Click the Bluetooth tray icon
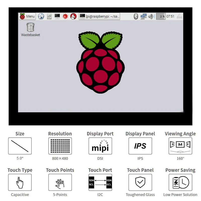Screen dimensions: 201x201 [136, 16]
